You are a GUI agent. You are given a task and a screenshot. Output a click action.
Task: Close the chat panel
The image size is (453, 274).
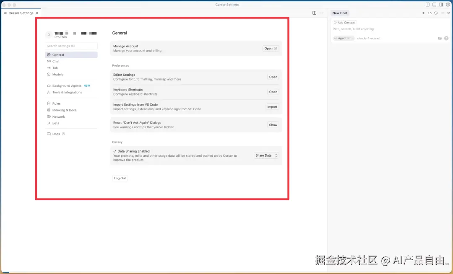[x=448, y=13]
